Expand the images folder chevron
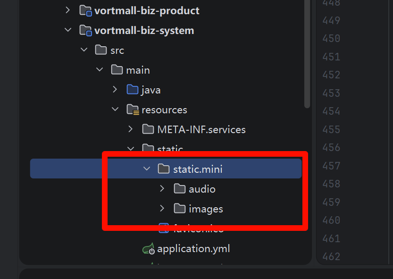Image resolution: width=393 pixels, height=279 pixels. click(162, 209)
